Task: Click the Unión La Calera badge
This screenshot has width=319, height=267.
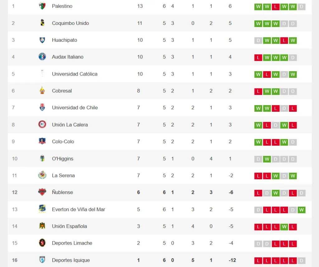Action: pos(42,124)
